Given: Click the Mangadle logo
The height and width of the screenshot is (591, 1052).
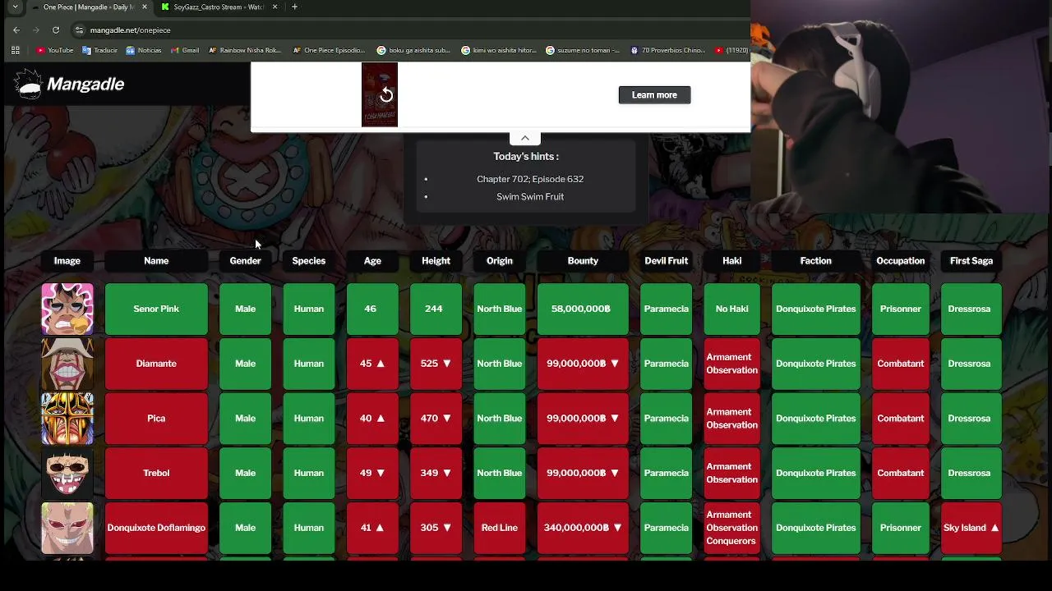Looking at the screenshot, I should click(70, 84).
